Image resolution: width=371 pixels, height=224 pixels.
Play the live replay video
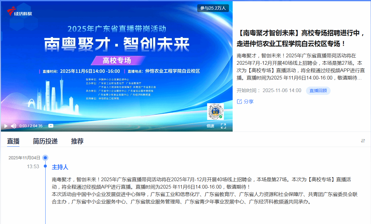pyautogui.click(x=6, y=126)
